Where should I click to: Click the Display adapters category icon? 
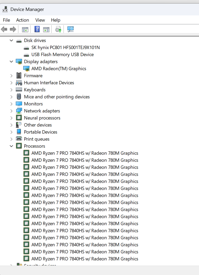(x=19, y=62)
